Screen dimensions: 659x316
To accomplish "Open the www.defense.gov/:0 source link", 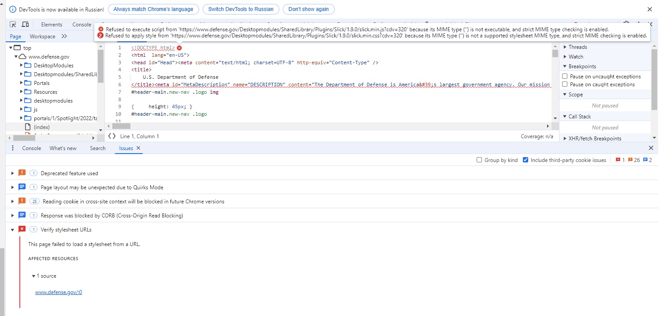I will [59, 292].
